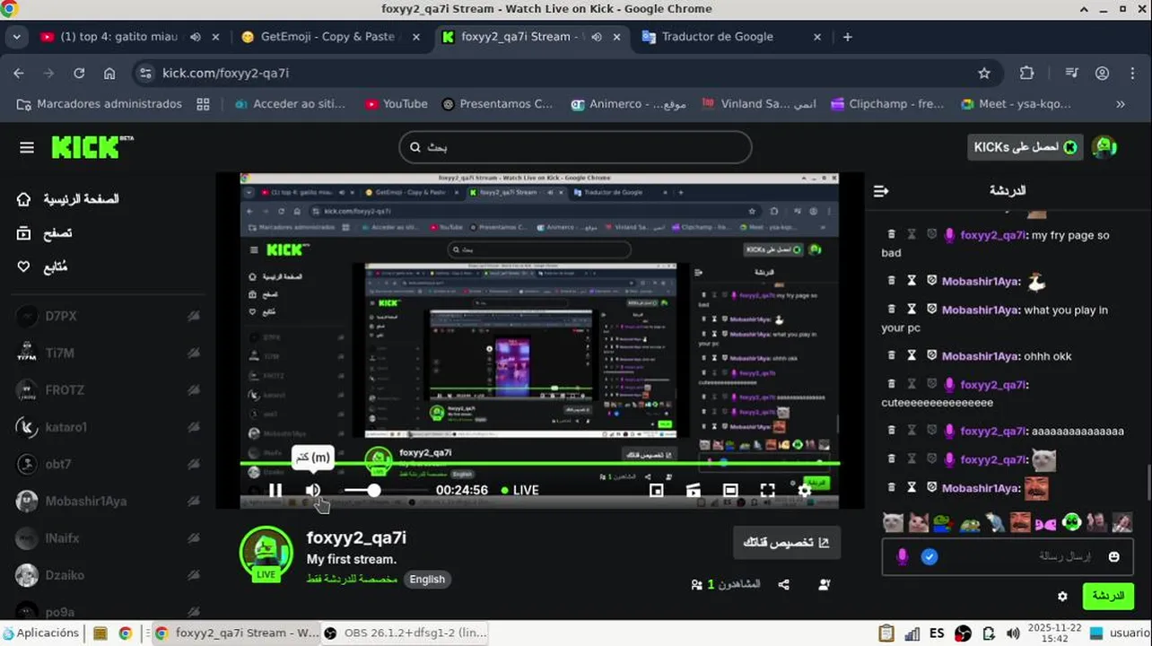This screenshot has width=1152, height=646.
Task: Switch to the GetEmoji tab
Action: click(327, 37)
